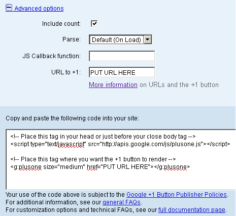The width and height of the screenshot is (236, 216).
Task: Click 'Copy and paste the following code' text
Action: point(72,118)
